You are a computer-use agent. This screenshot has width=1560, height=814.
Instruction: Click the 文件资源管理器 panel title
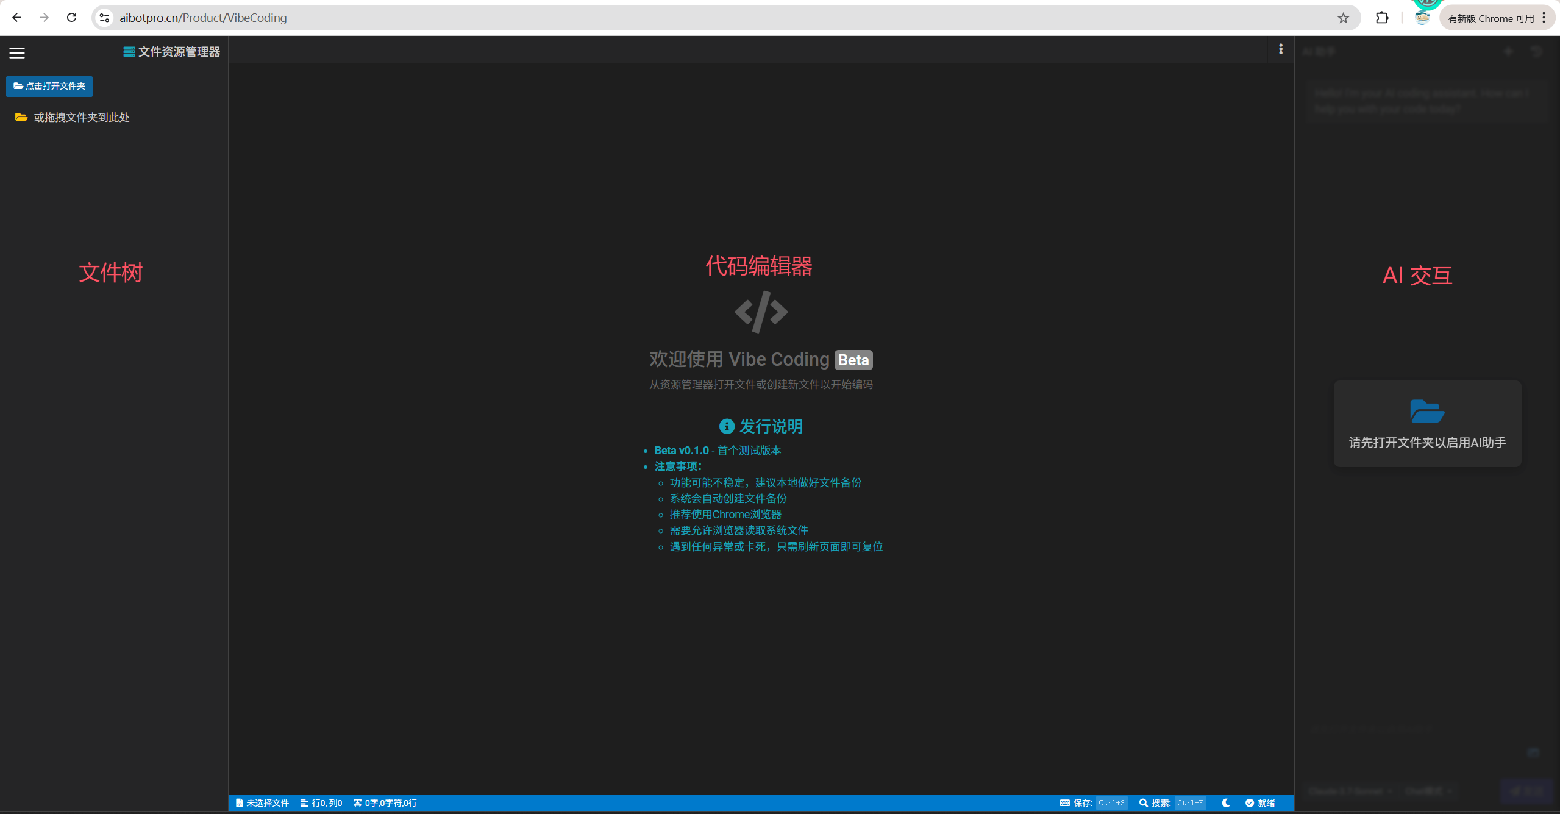click(x=179, y=52)
